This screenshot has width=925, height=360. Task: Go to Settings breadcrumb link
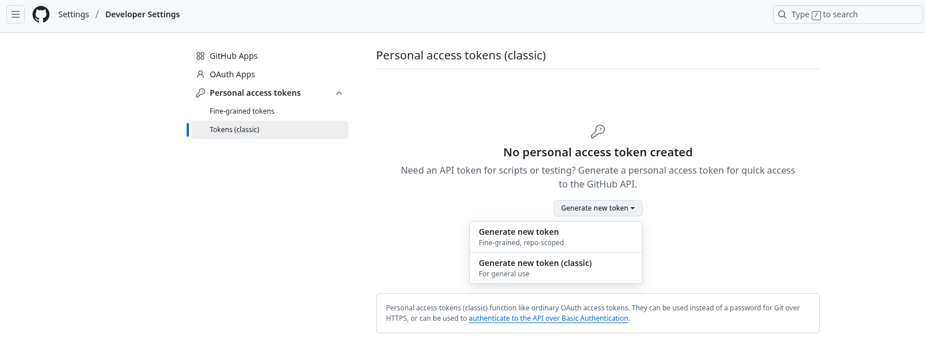pos(73,14)
